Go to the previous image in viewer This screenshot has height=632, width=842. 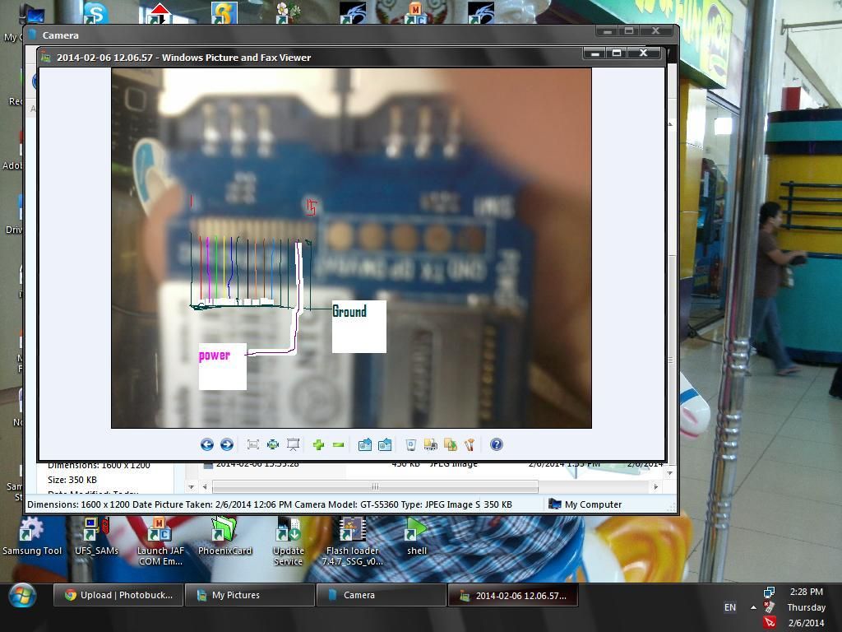pyautogui.click(x=207, y=444)
